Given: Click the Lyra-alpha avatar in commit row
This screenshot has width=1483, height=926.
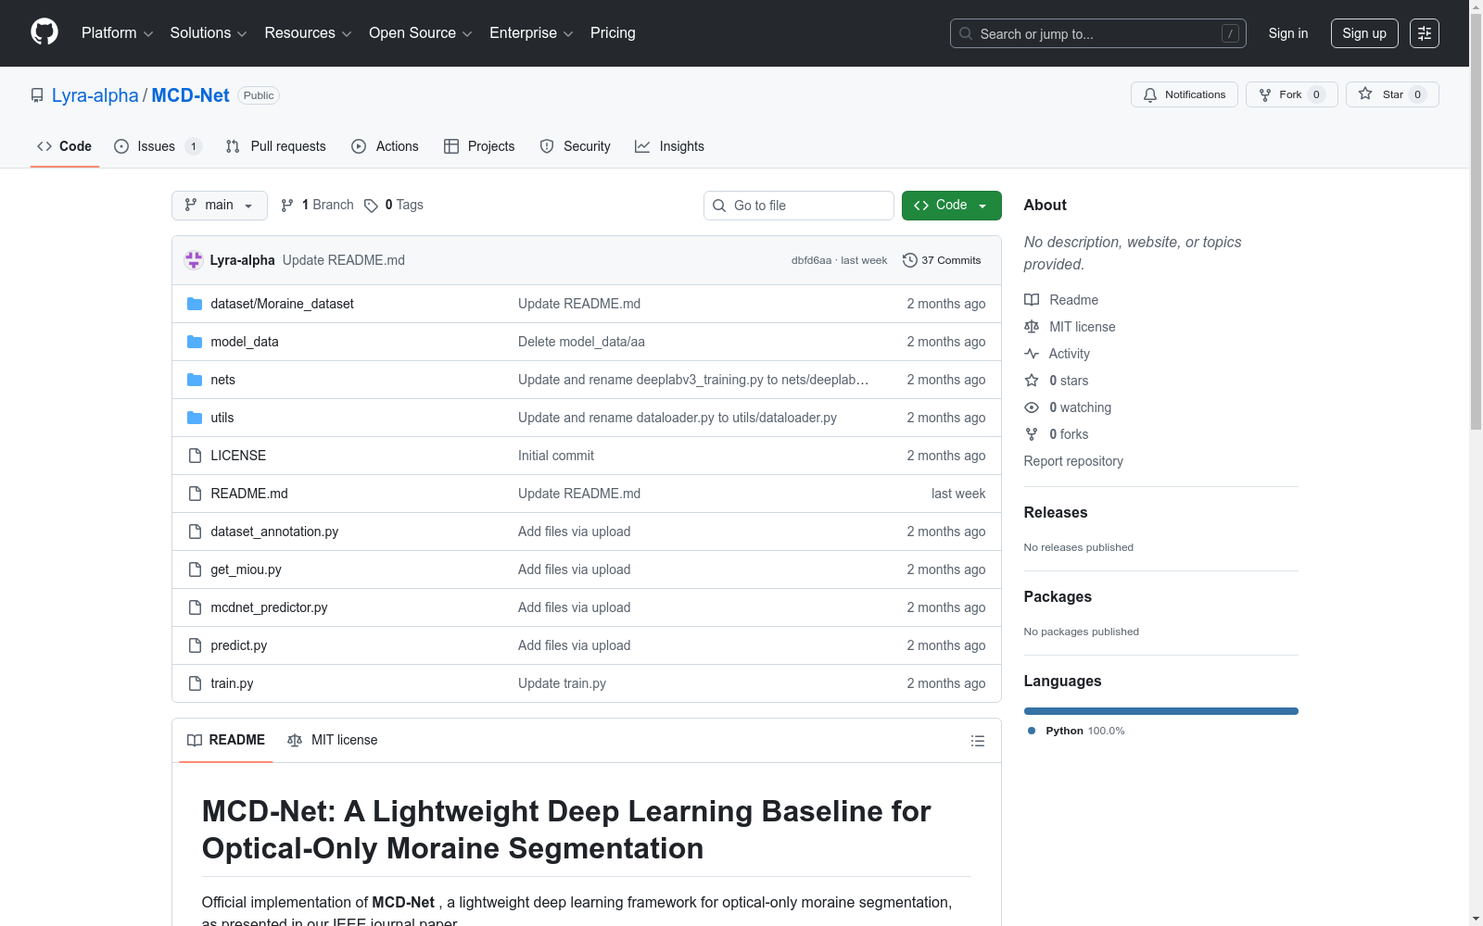Looking at the screenshot, I should (194, 260).
